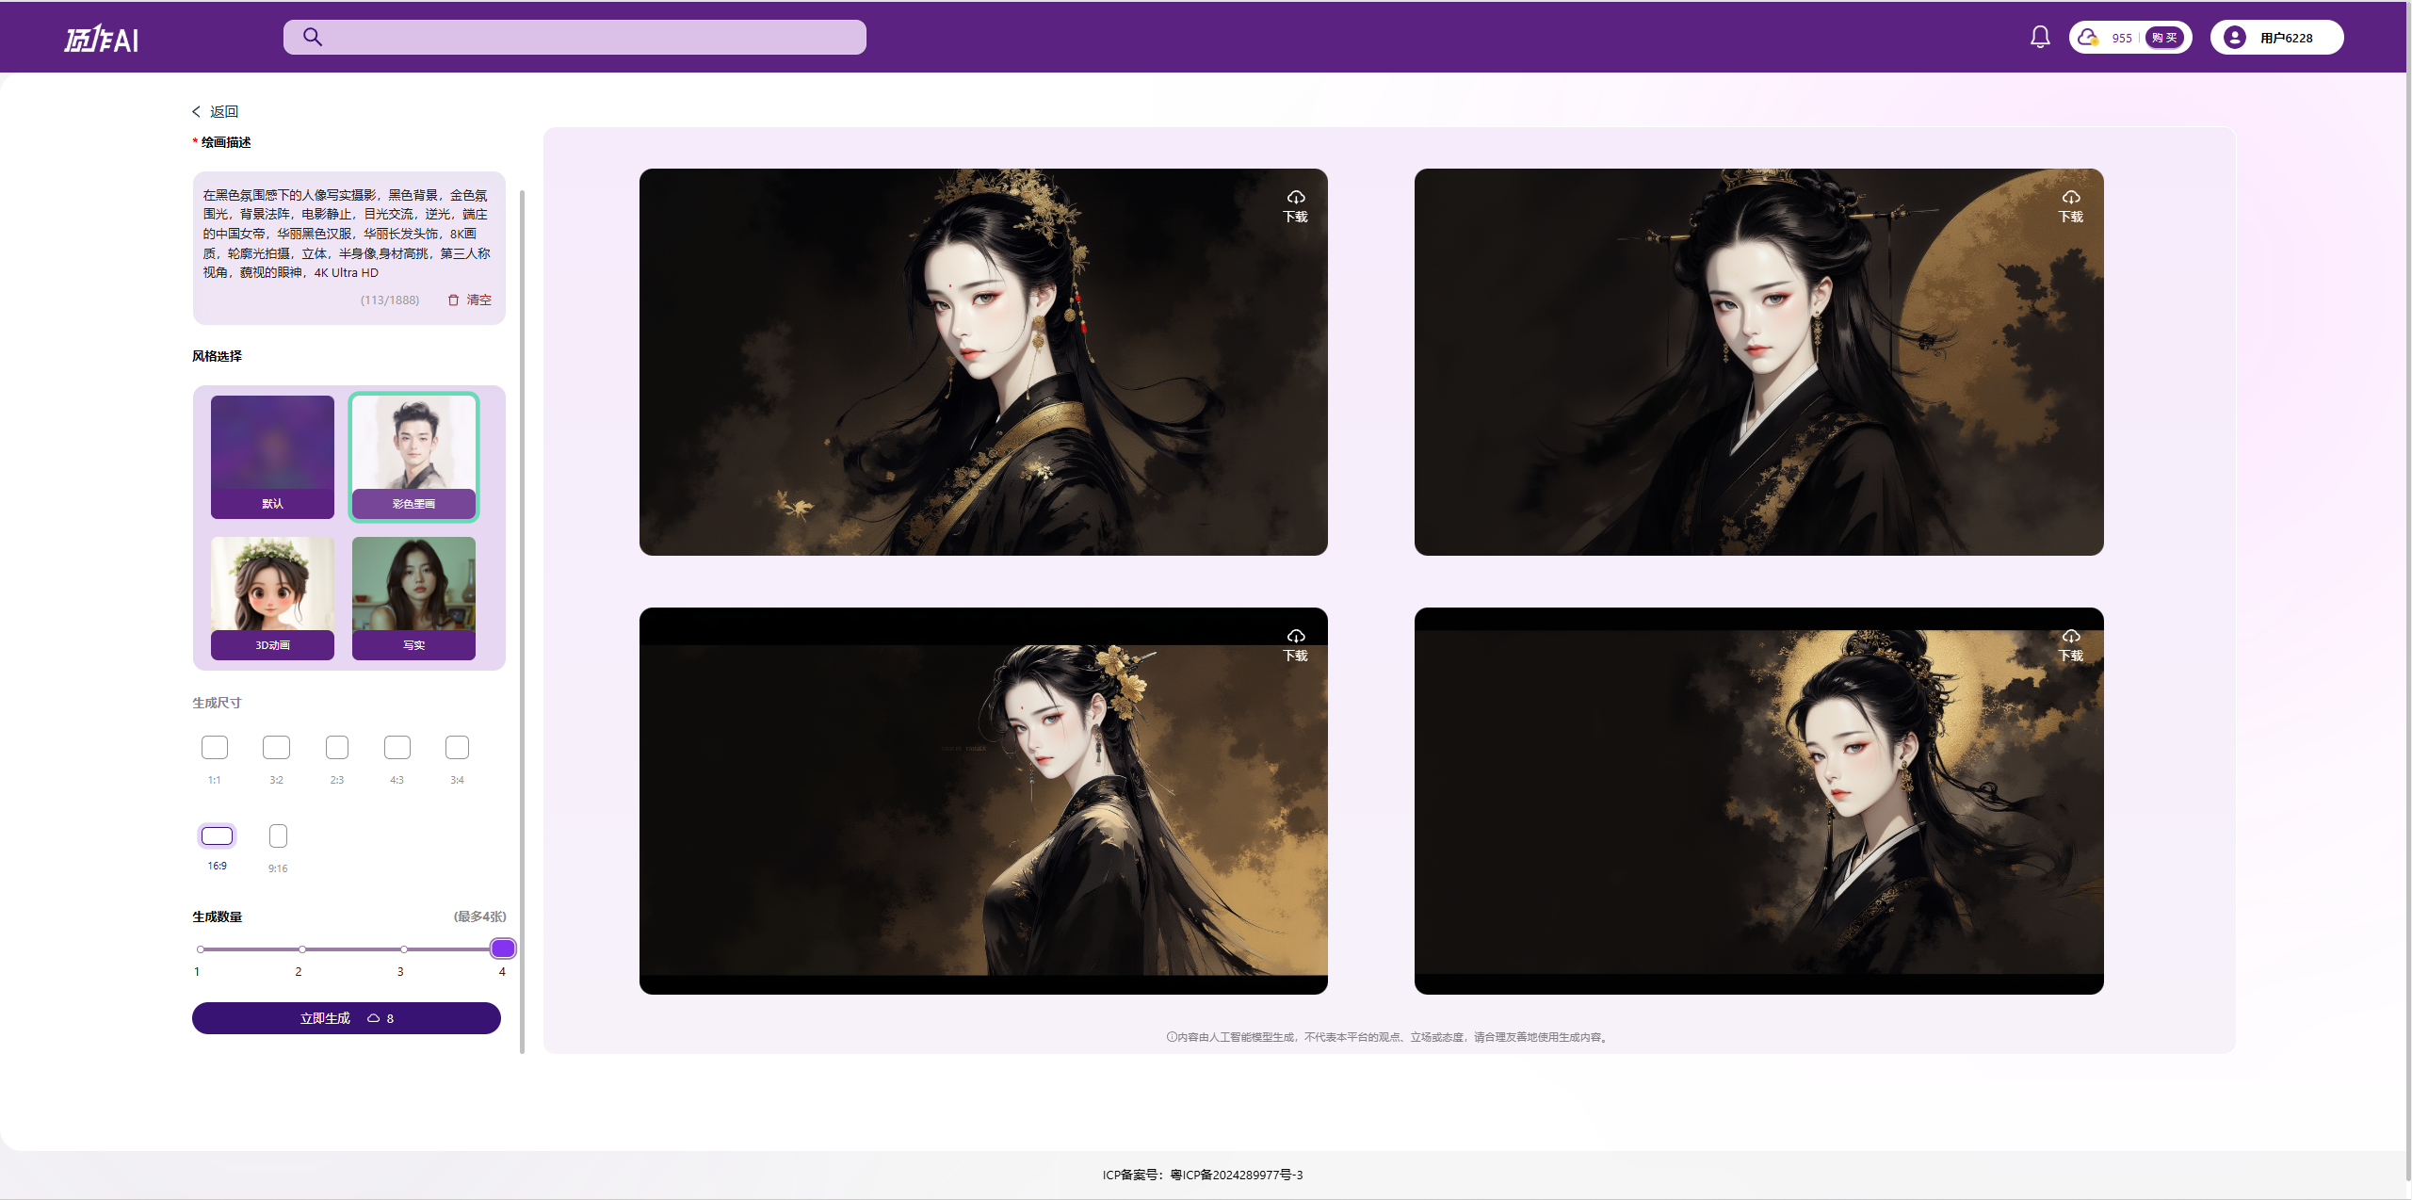Download the top-right generated image
Screen dimensions: 2412x1200
tap(2071, 205)
